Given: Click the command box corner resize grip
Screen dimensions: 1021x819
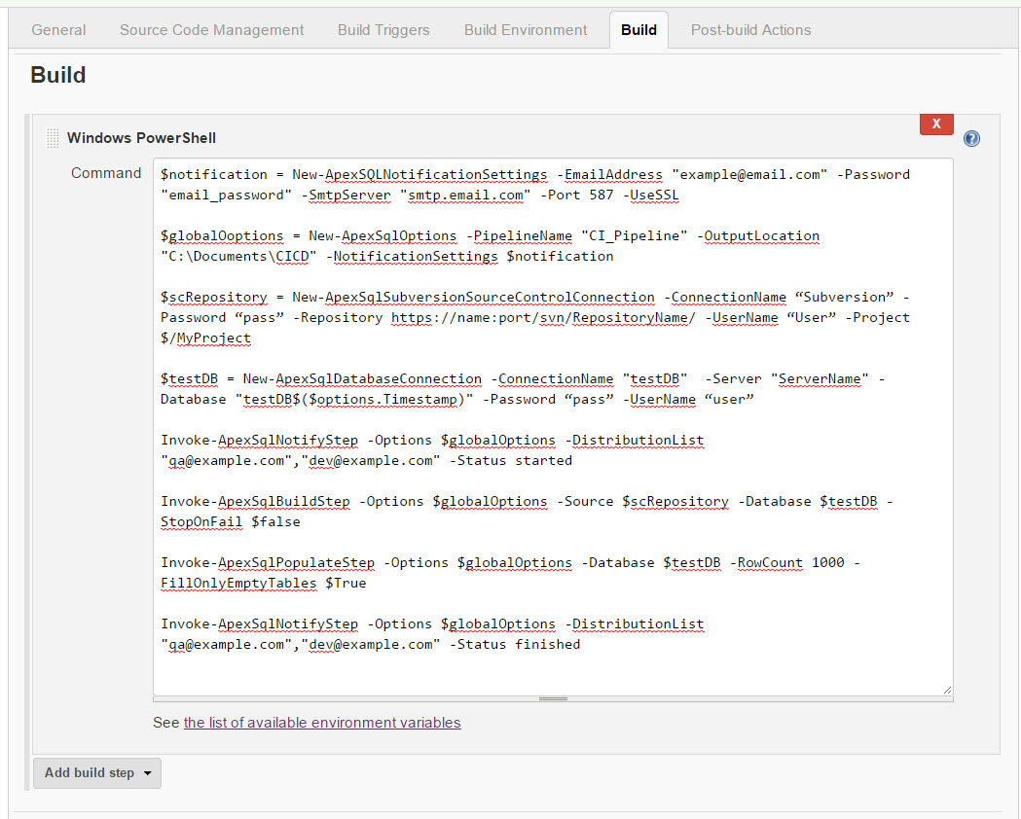Looking at the screenshot, I should coord(947,689).
